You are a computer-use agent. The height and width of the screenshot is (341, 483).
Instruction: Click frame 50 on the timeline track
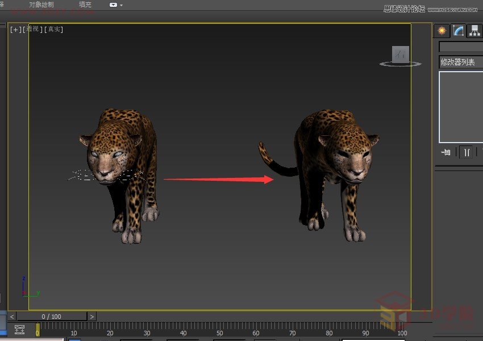click(x=220, y=327)
